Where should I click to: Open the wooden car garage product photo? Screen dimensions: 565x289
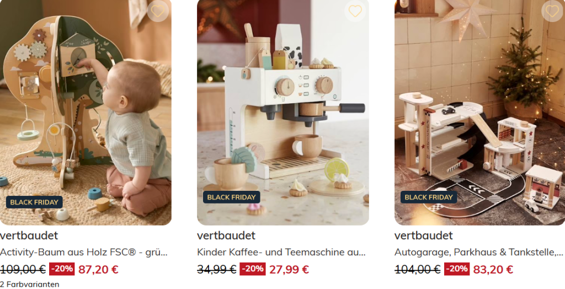tap(479, 113)
